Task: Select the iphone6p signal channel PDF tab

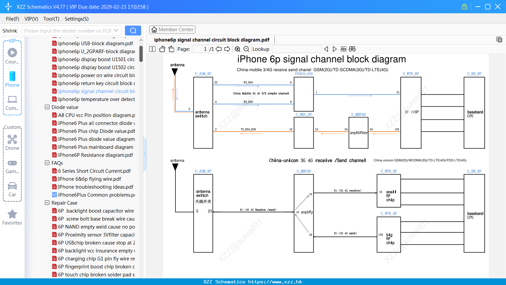Action: point(212,40)
